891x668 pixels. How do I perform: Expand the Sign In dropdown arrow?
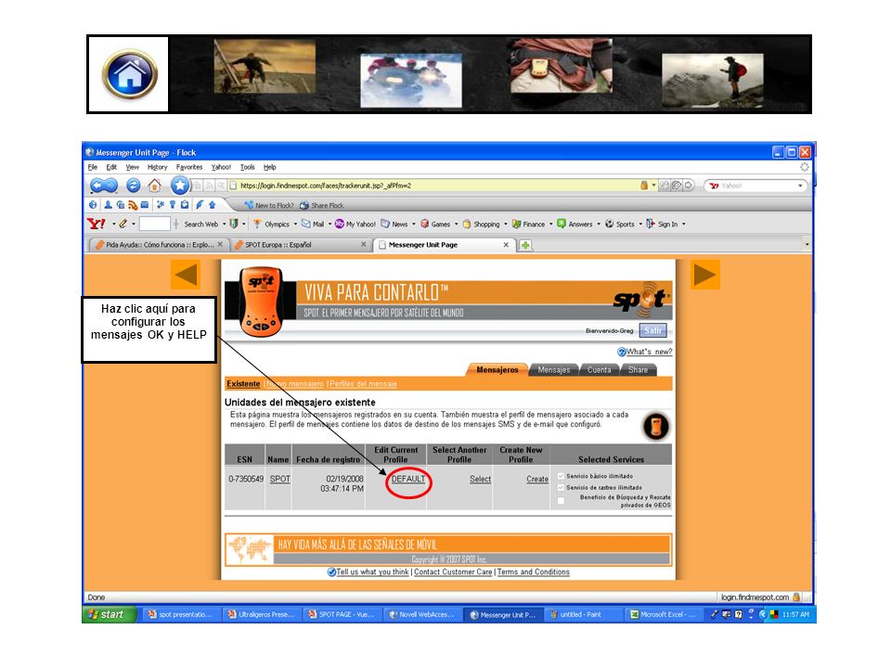pyautogui.click(x=684, y=224)
